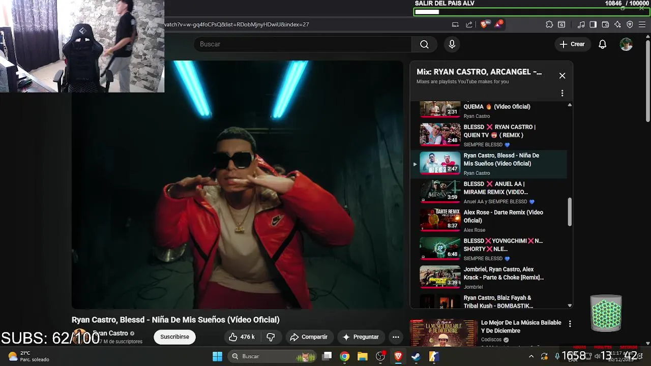Open weather widget 21°C Parc. soleado

click(29, 356)
